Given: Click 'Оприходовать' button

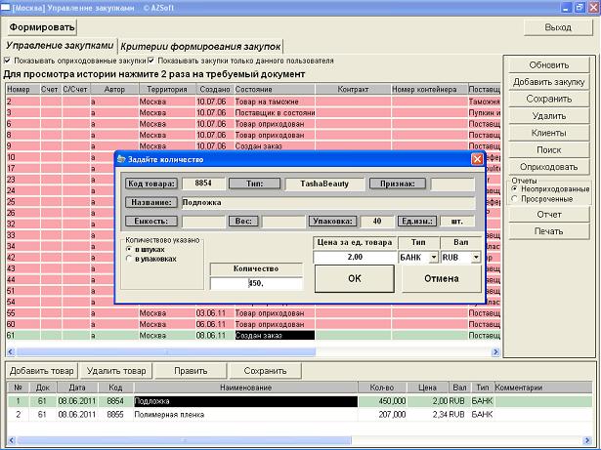Looking at the screenshot, I should click(549, 167).
